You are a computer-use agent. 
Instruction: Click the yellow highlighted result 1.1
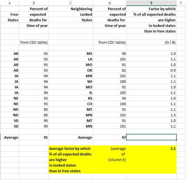pos(151,148)
